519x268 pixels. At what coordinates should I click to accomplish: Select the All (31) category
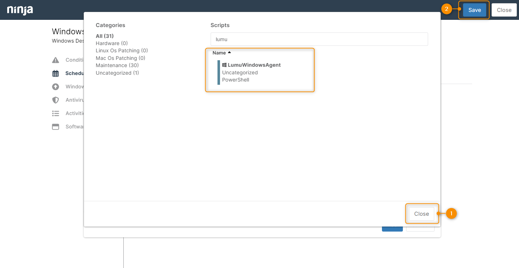(105, 36)
